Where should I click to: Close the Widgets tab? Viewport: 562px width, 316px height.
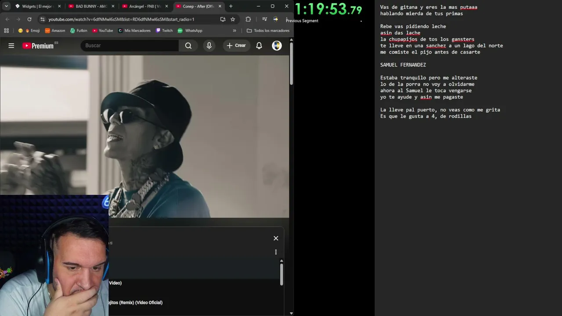(x=59, y=6)
